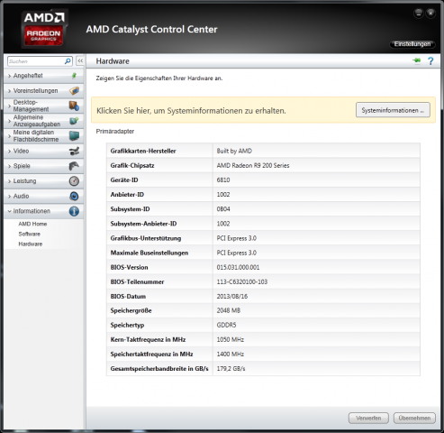Image resolution: width=444 pixels, height=433 pixels.
Task: Click the Systeminformationen button
Action: click(x=393, y=110)
